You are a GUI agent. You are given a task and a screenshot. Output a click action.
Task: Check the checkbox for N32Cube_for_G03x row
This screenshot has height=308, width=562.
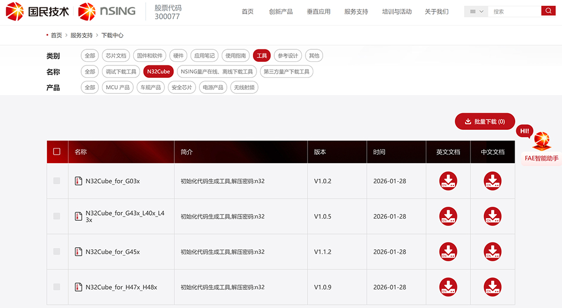coord(57,181)
